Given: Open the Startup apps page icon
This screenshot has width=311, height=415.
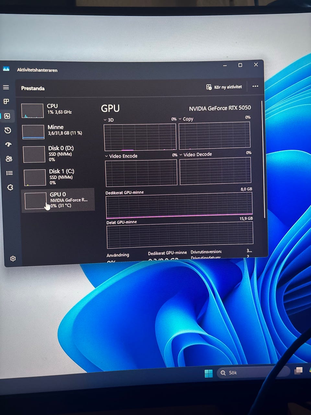Looking at the screenshot, I should pos(8,145).
